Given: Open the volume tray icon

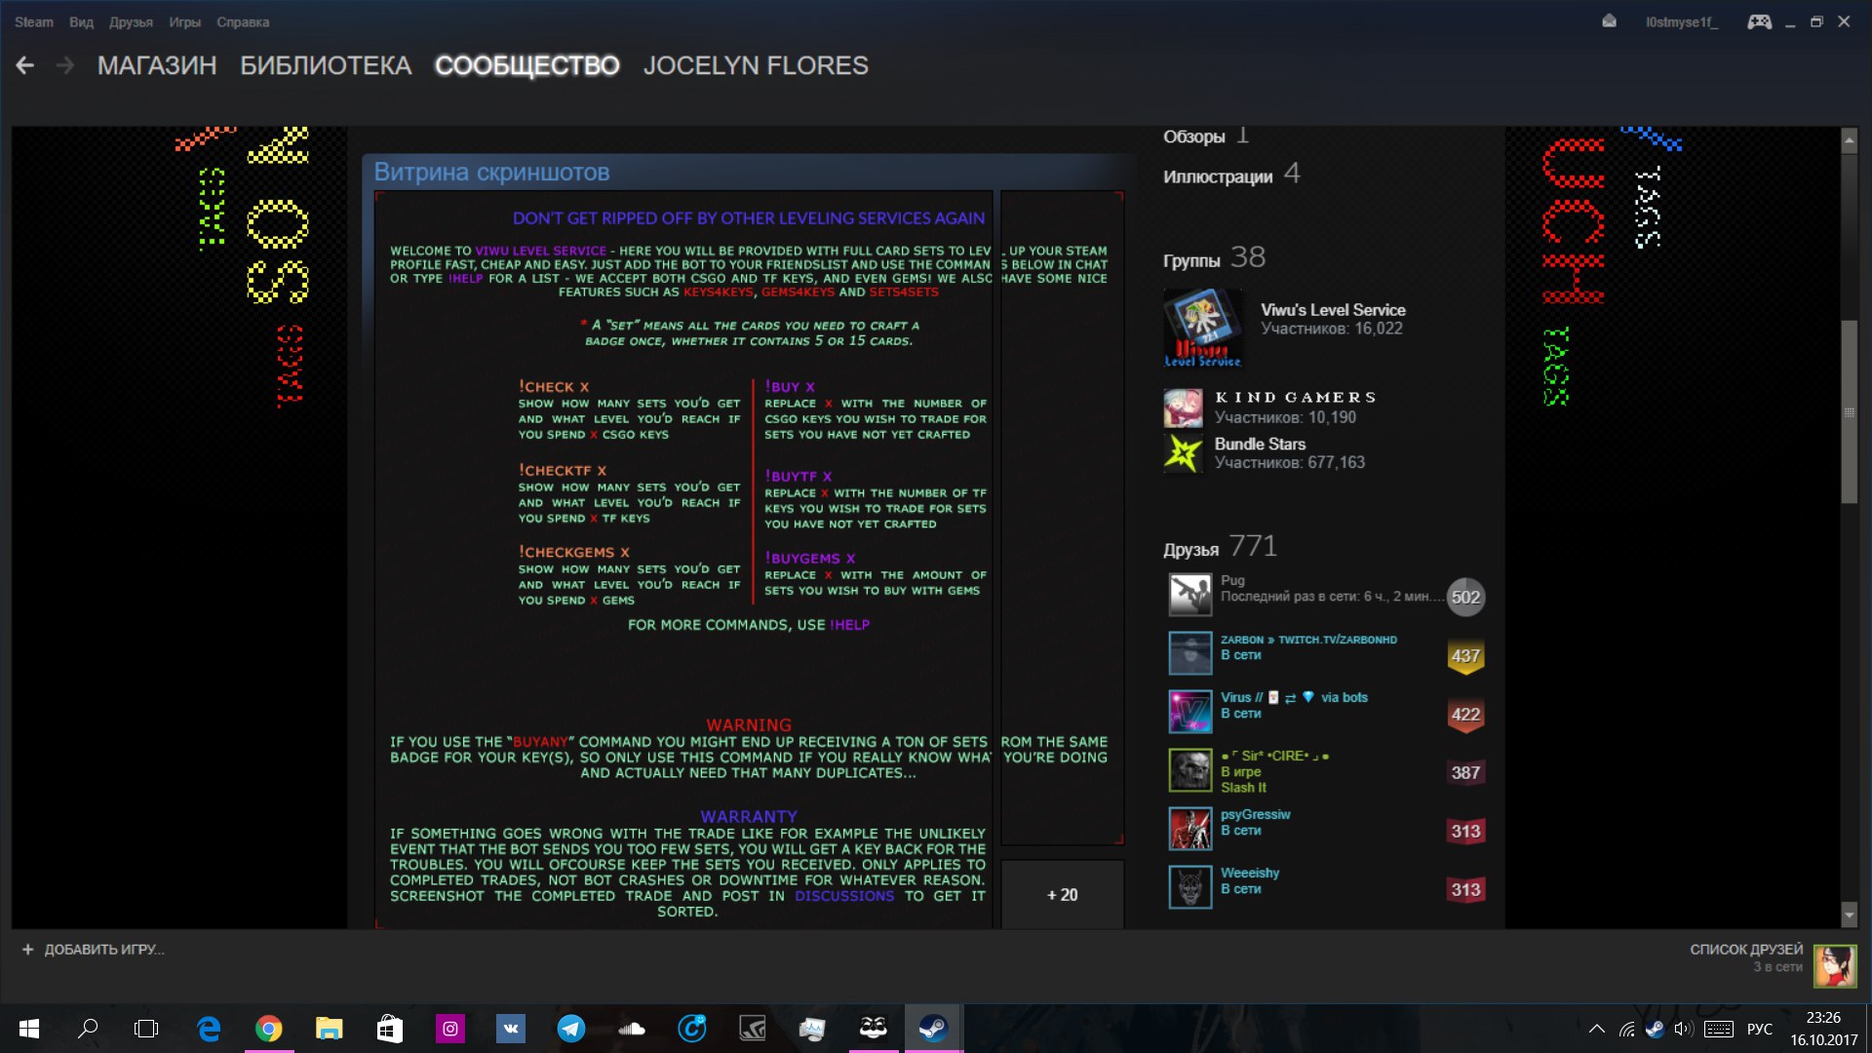Looking at the screenshot, I should (x=1683, y=1029).
